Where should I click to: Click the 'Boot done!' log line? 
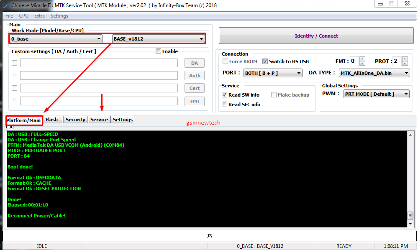(20, 167)
